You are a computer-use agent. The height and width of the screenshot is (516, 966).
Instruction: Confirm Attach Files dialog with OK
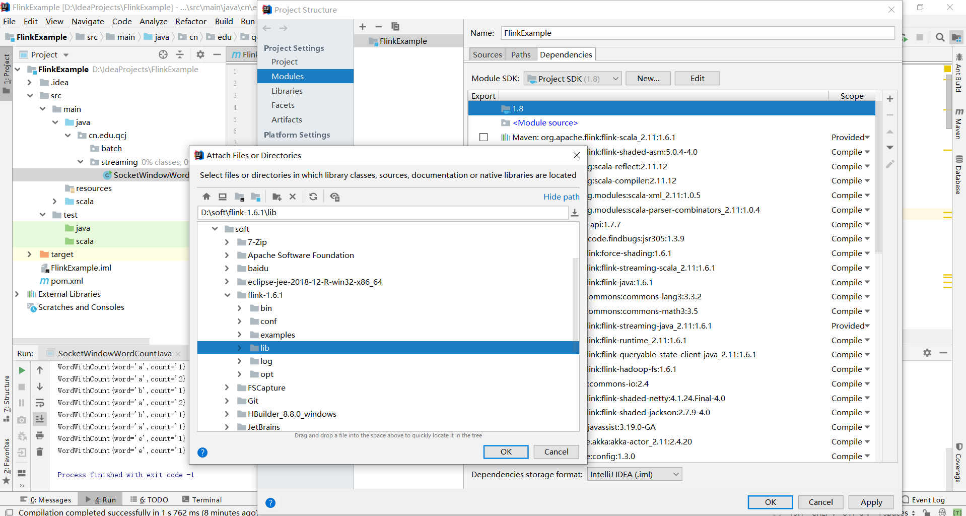(x=506, y=452)
